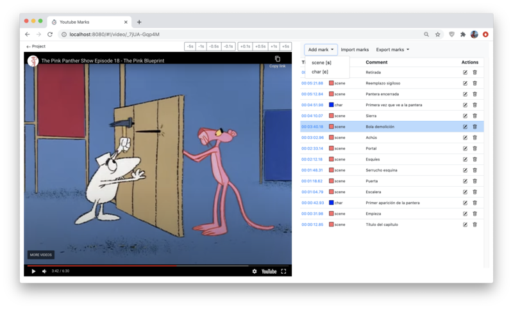This screenshot has height=309, width=513.
Task: Click the address bar URL
Action: pyautogui.click(x=114, y=35)
